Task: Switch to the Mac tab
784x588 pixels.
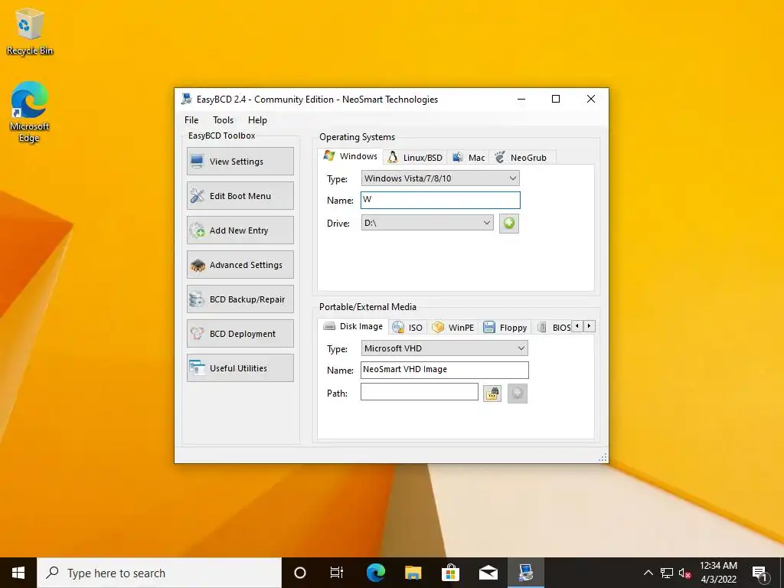Action: coord(469,158)
